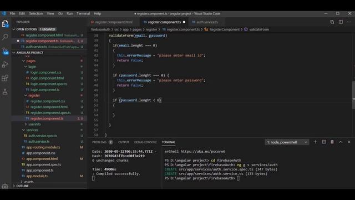Select the register.component.ts editor tab
This screenshot has width=355, height=200.
tap(164, 22)
